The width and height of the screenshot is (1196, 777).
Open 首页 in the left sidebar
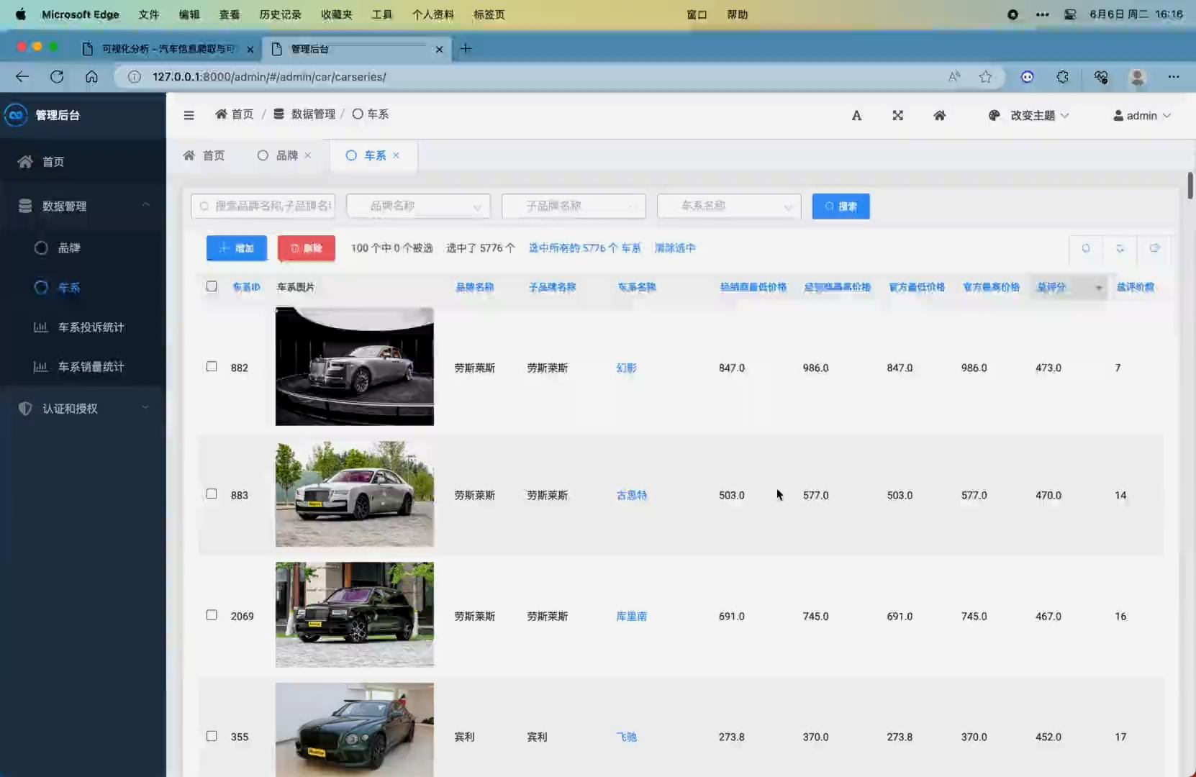tap(83, 162)
